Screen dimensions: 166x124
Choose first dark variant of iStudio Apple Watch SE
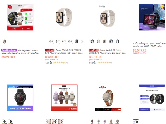pos(92,42)
